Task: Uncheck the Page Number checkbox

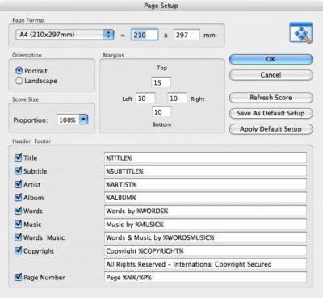Action: click(18, 277)
